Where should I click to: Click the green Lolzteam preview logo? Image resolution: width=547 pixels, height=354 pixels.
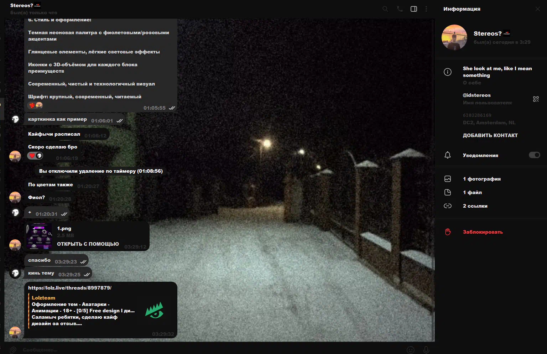point(154,310)
